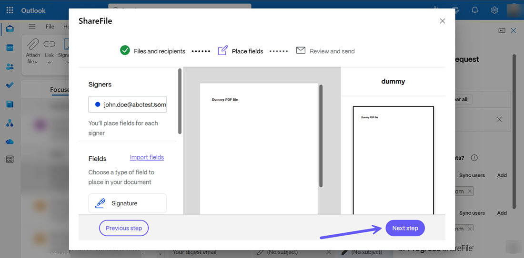Screen dimensions: 524x258
Task: Click the Files and recipients green checkmark
Action: pos(125,51)
